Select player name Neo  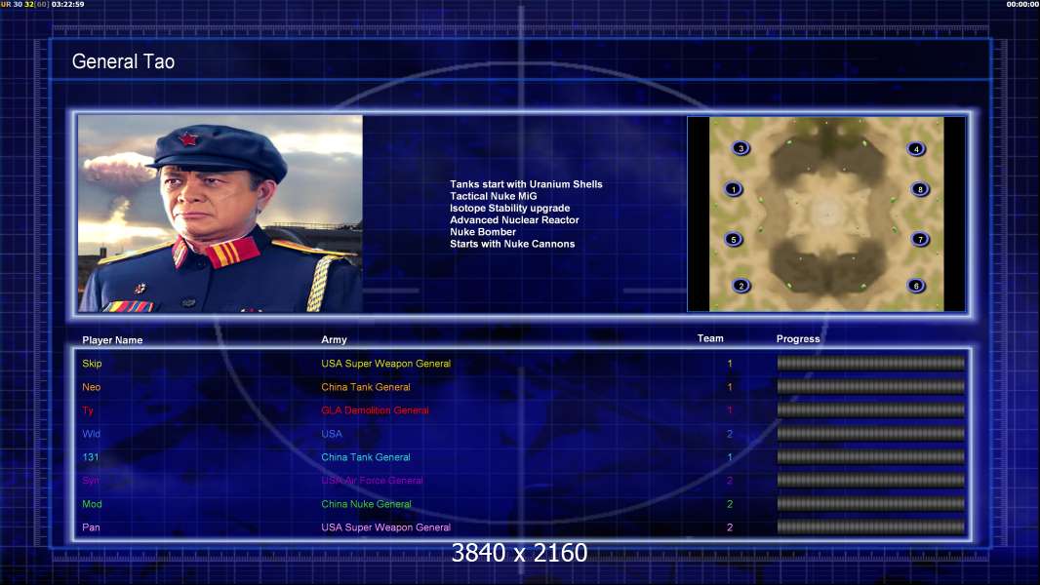pyautogui.click(x=91, y=387)
